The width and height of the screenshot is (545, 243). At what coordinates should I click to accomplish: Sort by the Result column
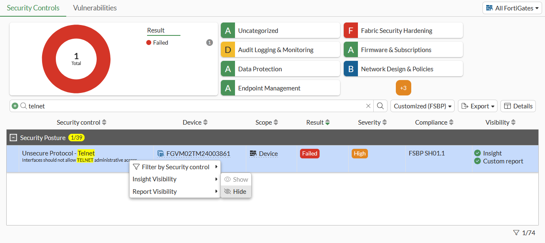pyautogui.click(x=328, y=123)
